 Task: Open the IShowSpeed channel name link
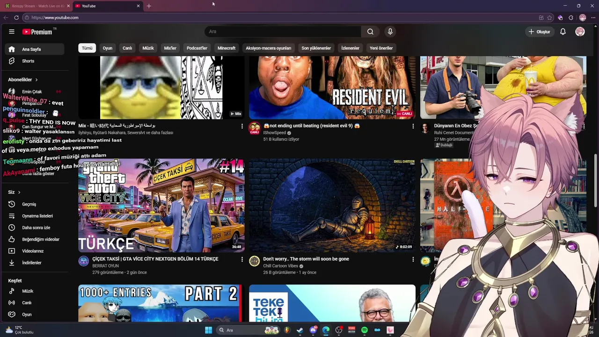coord(274,133)
